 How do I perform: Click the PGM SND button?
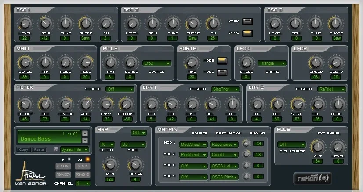82,174
